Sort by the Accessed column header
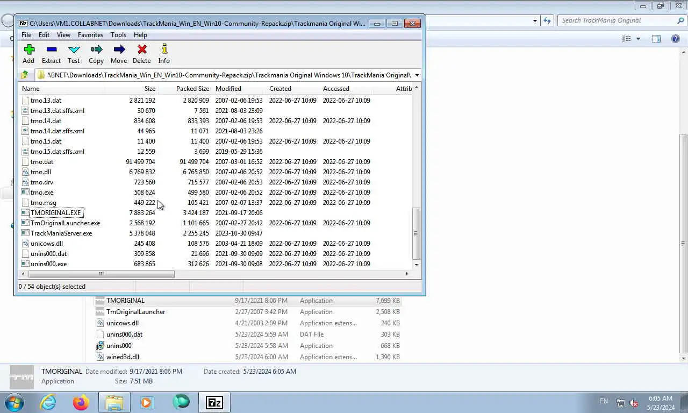688x413 pixels. point(347,89)
